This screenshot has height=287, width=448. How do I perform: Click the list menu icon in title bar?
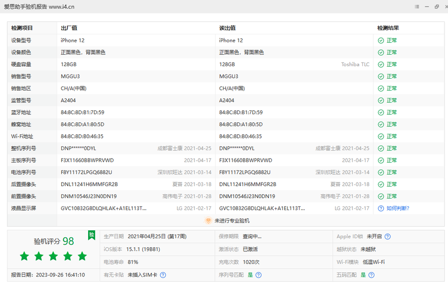pyautogui.click(x=417, y=6)
